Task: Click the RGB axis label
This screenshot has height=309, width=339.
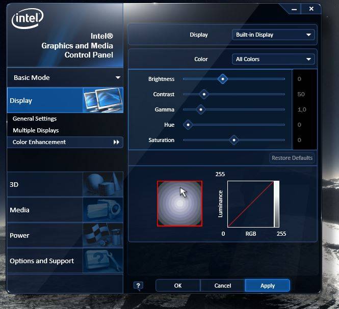Action: 251,234
